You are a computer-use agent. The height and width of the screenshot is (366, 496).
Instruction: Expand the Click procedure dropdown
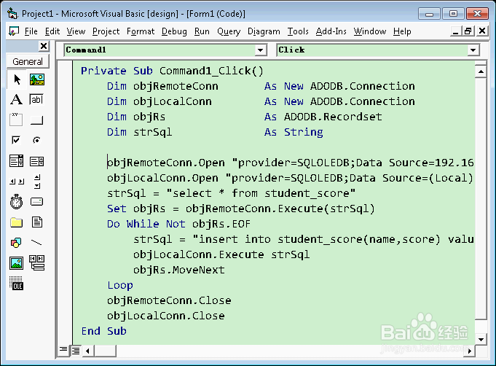[473, 50]
